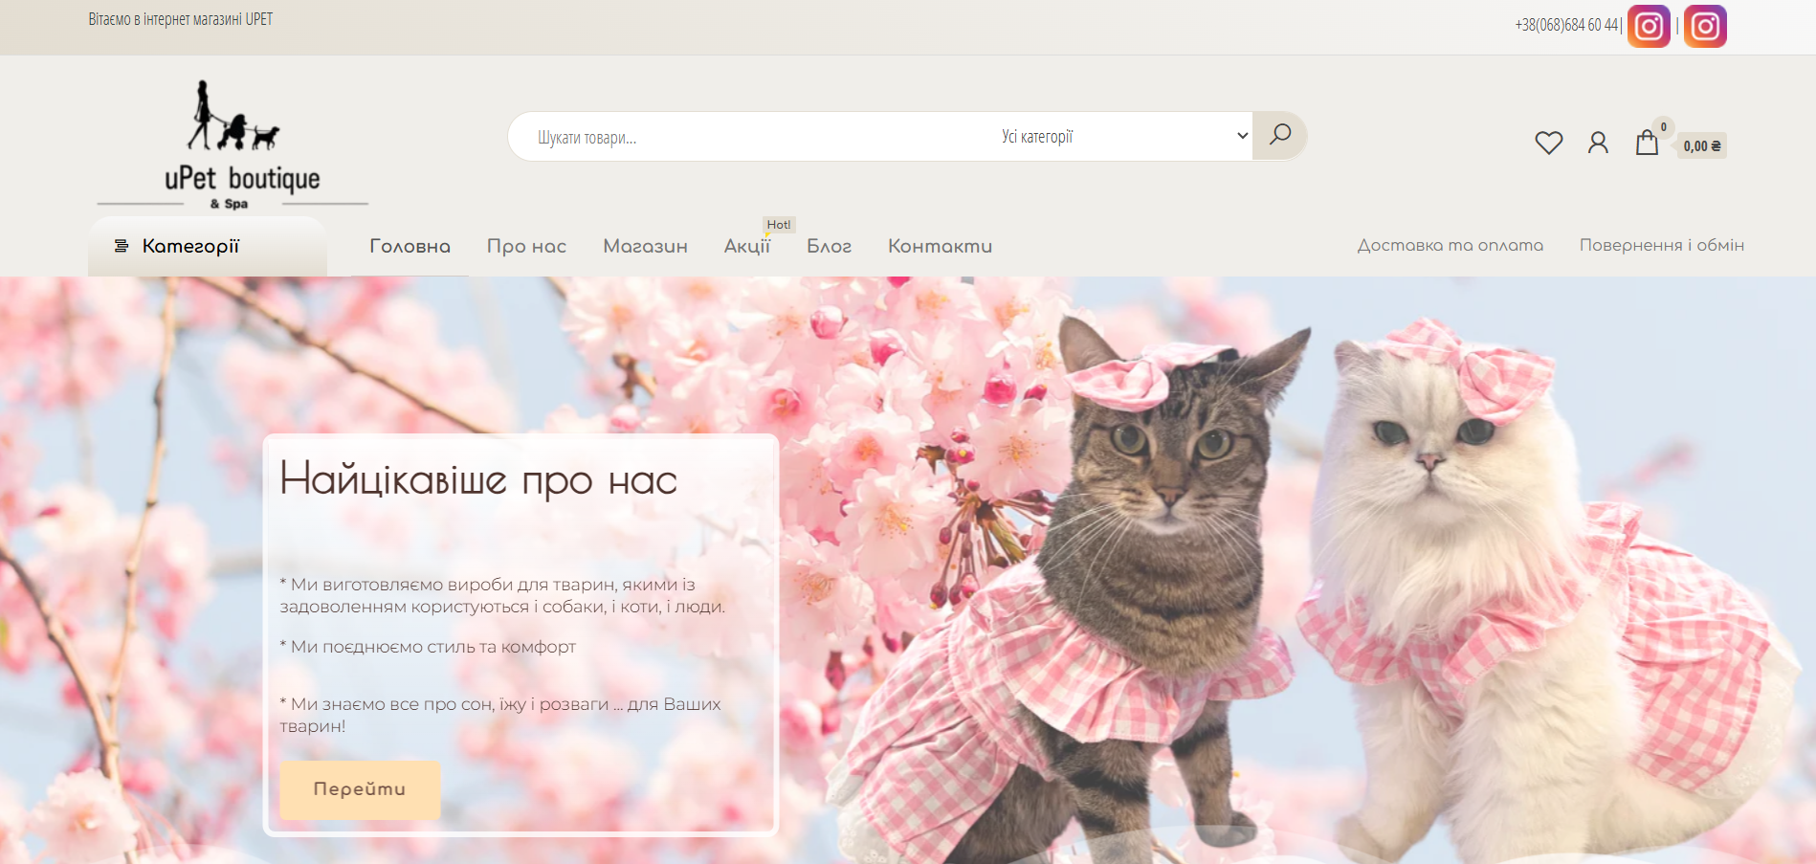The height and width of the screenshot is (864, 1816).
Task: Focus the Шукати товари search field
Action: point(746,137)
